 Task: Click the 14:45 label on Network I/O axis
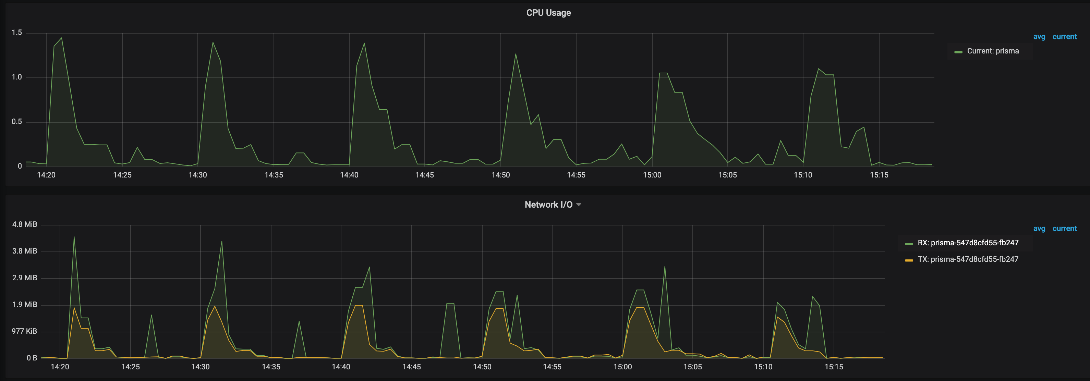coord(411,367)
